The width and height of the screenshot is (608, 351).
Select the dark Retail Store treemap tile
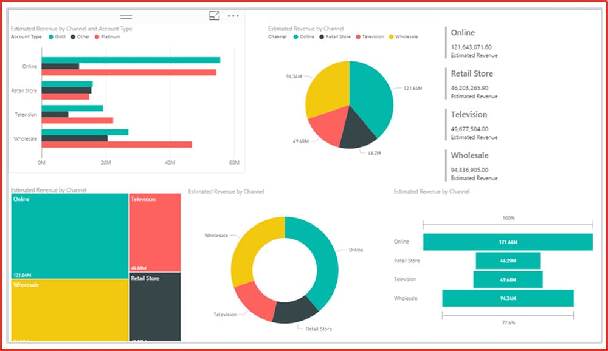tap(154, 307)
